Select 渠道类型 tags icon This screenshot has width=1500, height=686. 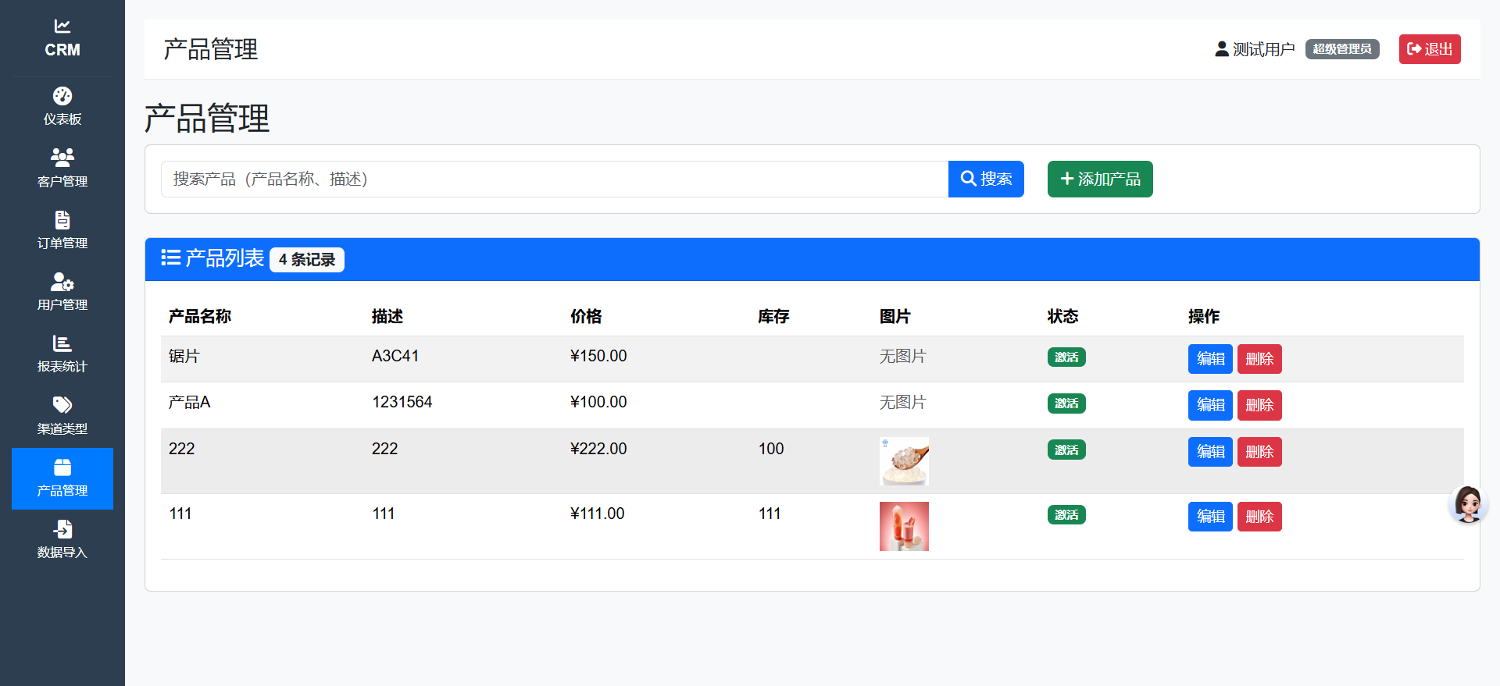coord(62,405)
